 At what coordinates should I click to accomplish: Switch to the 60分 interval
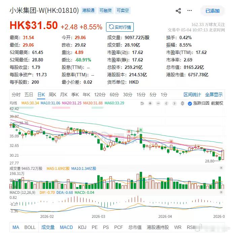[114, 95]
